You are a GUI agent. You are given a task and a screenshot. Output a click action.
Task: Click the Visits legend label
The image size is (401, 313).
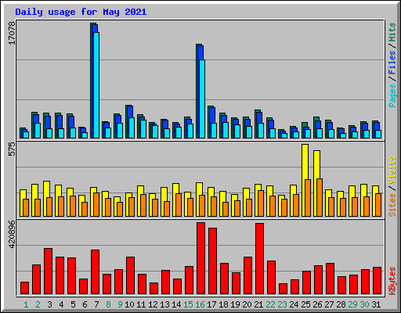click(x=392, y=171)
